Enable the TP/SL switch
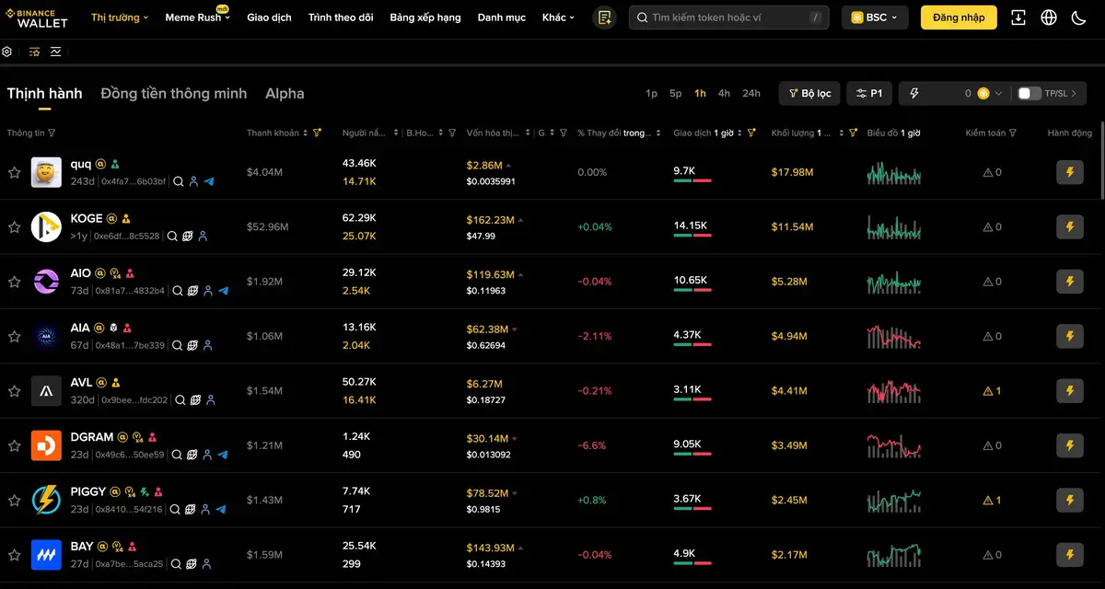1105x589 pixels. 1029,93
